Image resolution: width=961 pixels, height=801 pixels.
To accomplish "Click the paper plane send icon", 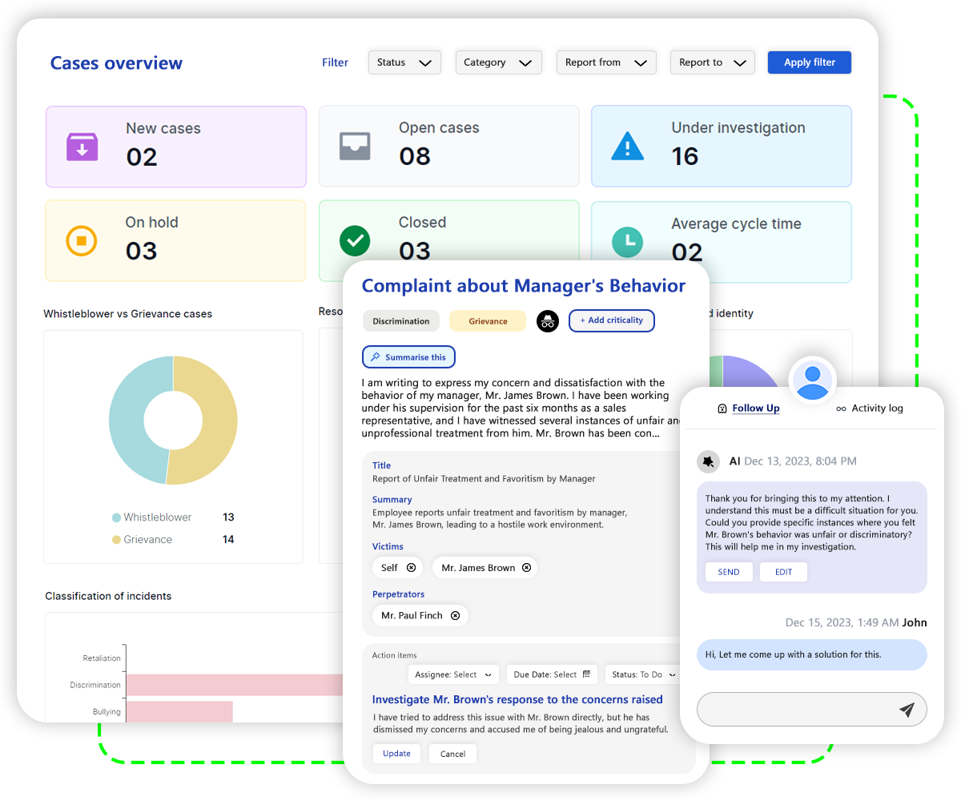I will coord(907,710).
